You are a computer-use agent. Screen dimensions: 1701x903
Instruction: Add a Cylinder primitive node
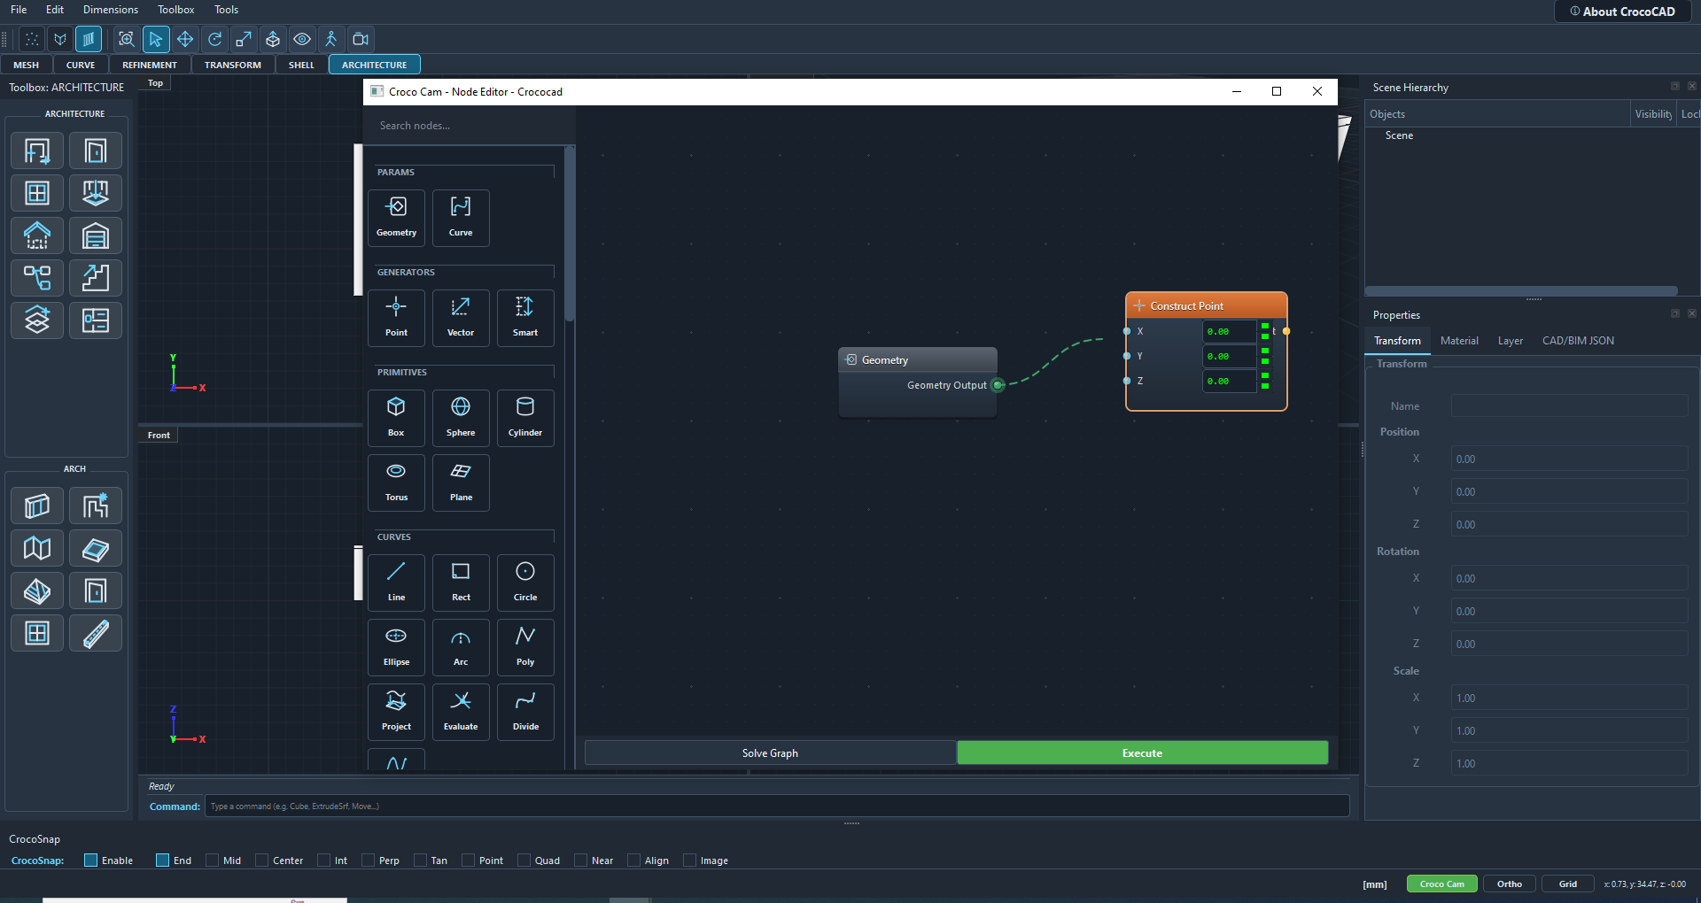tap(525, 418)
